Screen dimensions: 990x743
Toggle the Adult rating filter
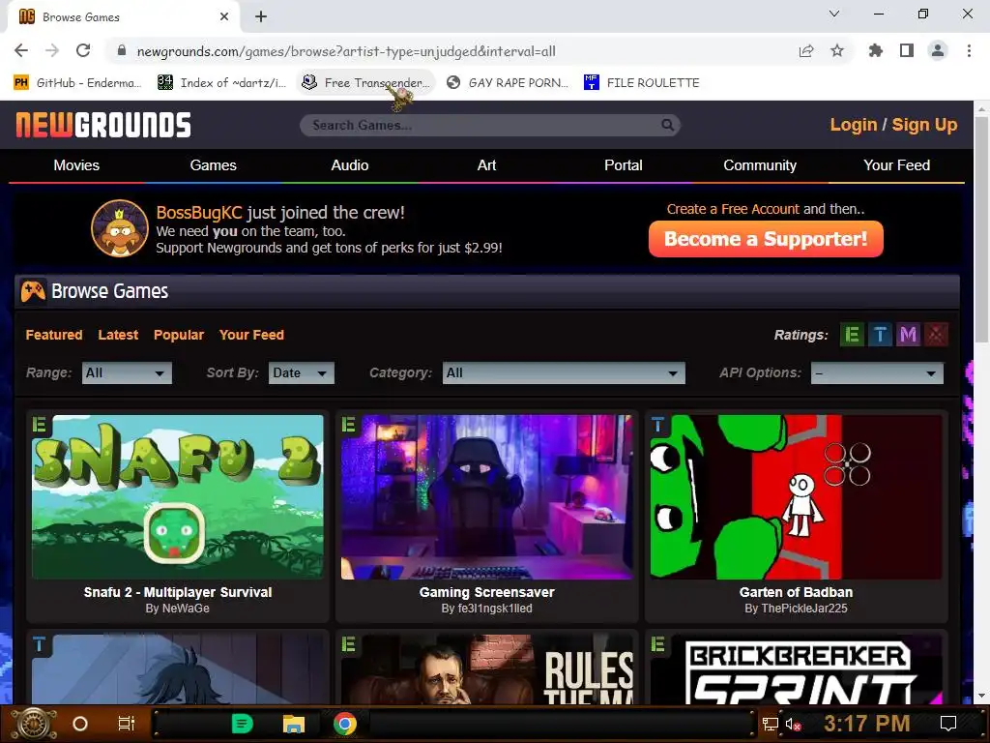pos(936,335)
